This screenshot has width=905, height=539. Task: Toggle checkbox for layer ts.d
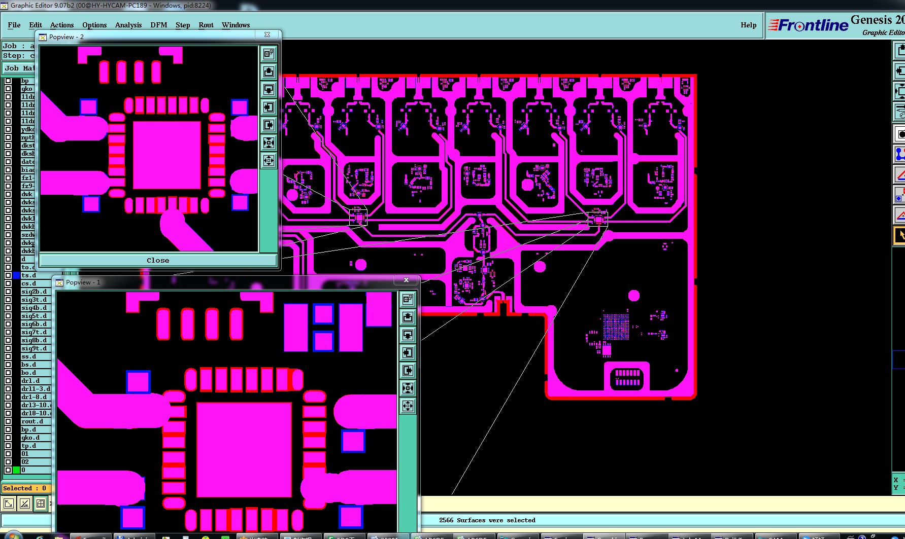(8, 275)
